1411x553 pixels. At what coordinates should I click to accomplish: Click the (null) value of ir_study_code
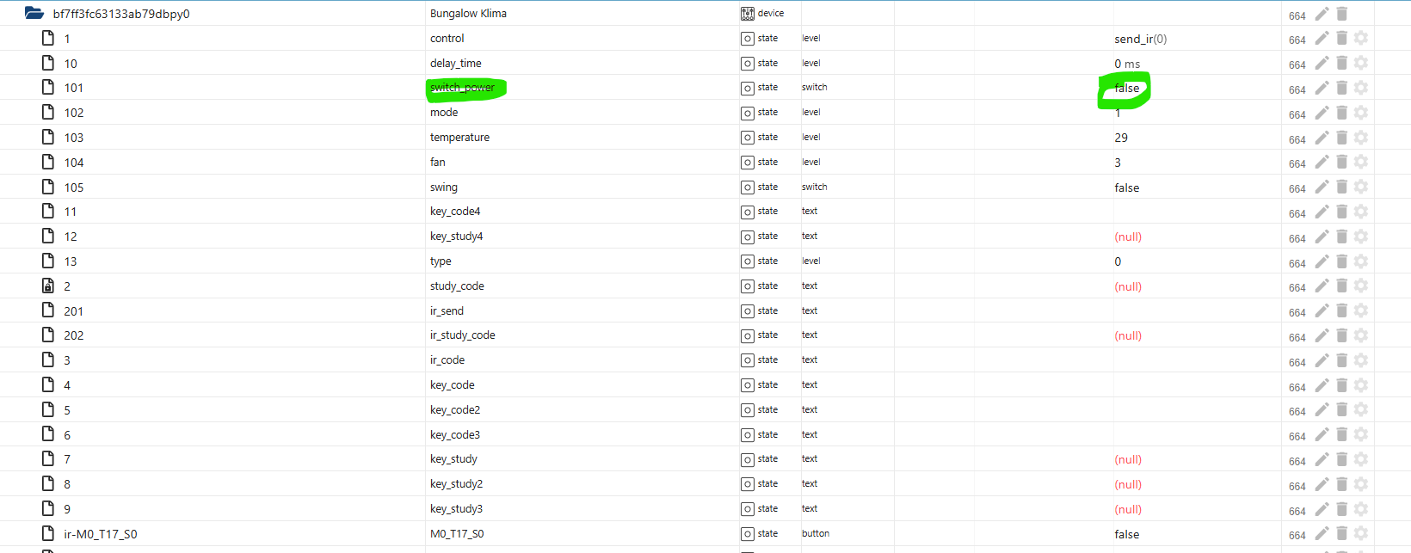(1128, 335)
